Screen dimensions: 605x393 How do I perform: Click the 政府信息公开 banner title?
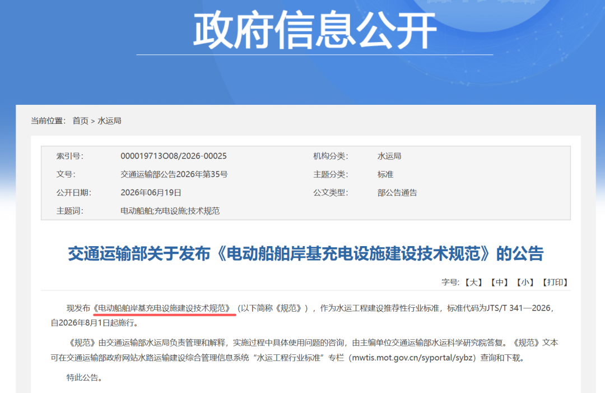(314, 30)
